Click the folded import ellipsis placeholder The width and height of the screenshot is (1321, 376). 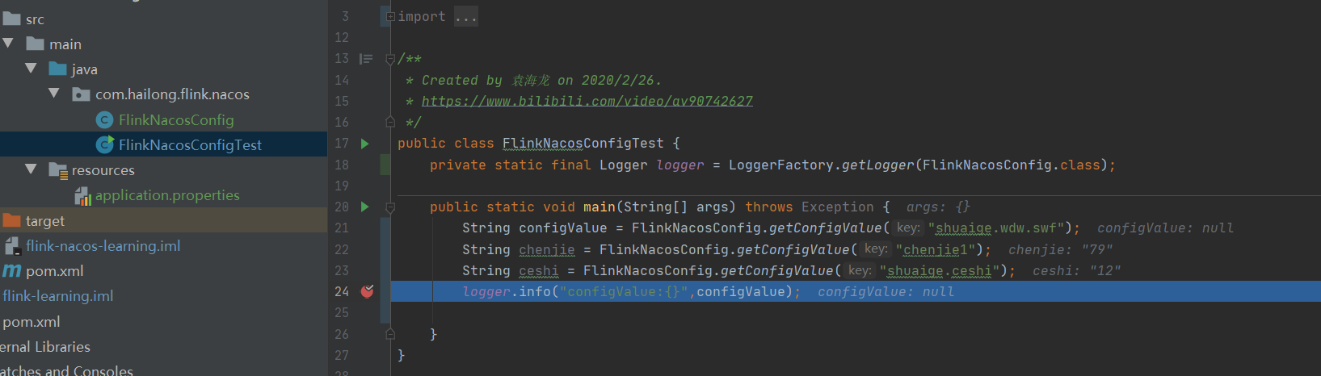click(x=465, y=16)
